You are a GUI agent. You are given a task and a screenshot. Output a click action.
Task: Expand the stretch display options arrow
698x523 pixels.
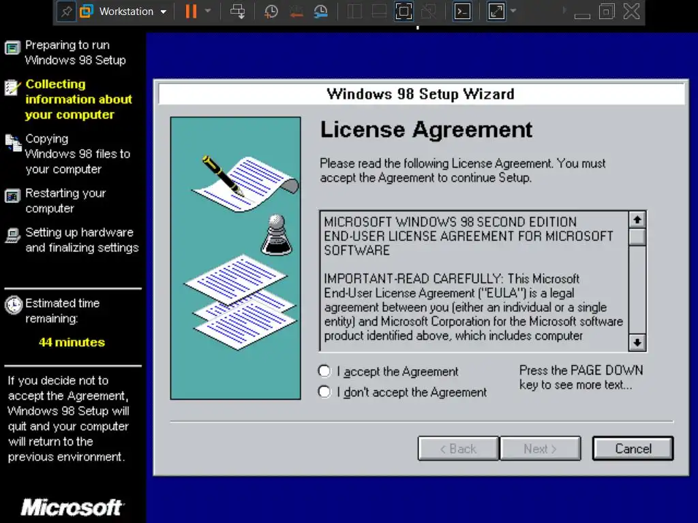(x=513, y=11)
